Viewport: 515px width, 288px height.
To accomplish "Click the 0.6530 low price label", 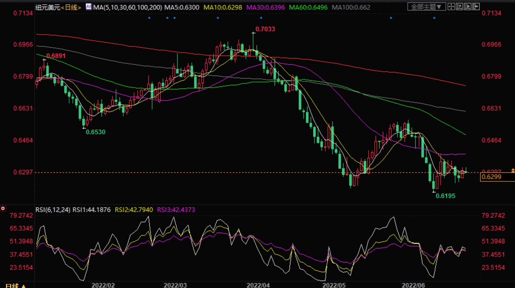I will pos(96,132).
